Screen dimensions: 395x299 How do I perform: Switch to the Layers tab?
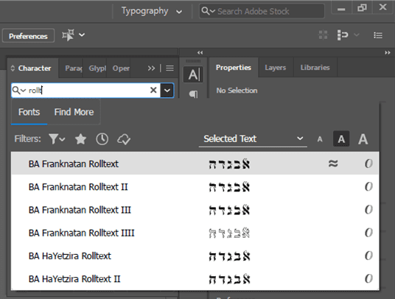click(x=276, y=68)
